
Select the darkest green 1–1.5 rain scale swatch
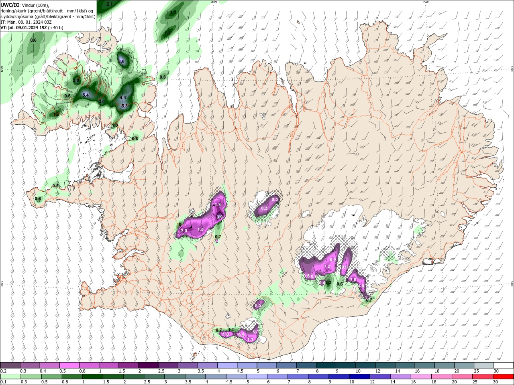coord(92,376)
